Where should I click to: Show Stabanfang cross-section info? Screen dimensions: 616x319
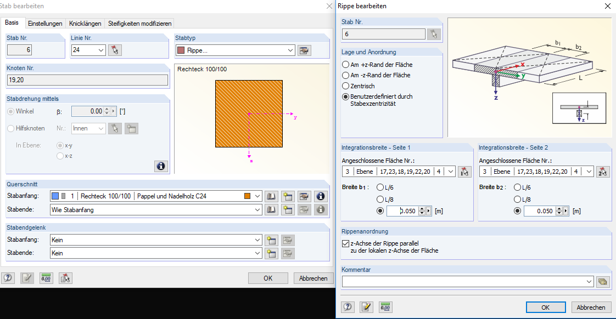pyautogui.click(x=321, y=196)
